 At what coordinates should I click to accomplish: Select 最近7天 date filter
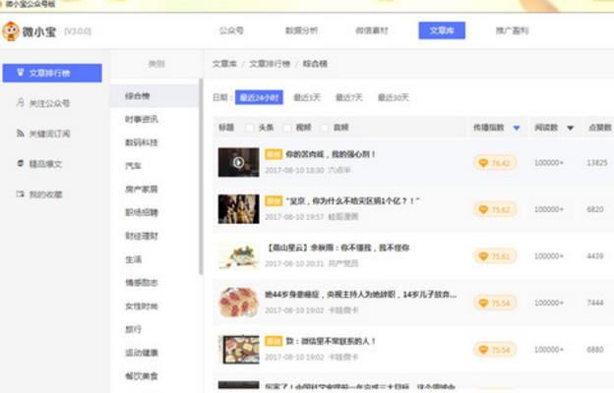[349, 97]
